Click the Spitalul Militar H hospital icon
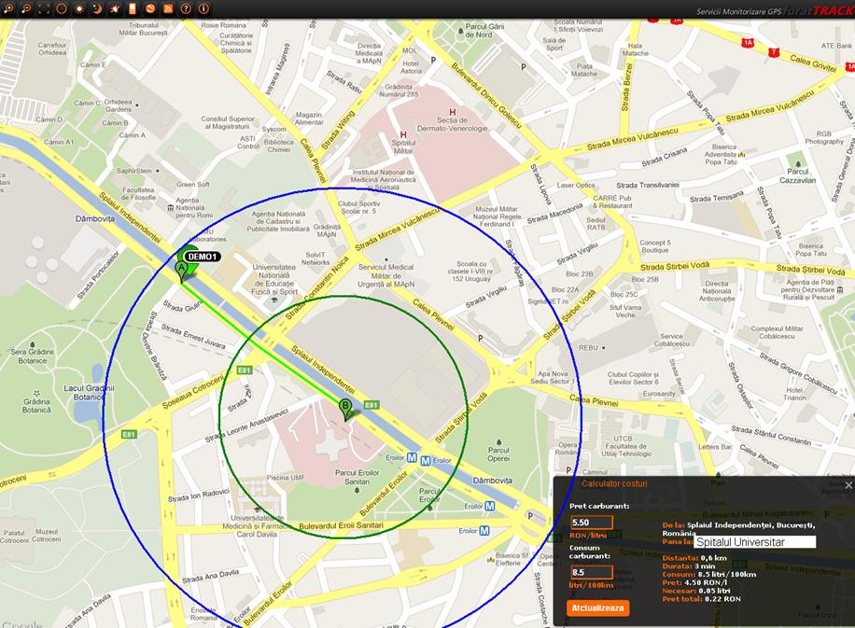This screenshot has width=855, height=628. 403,134
